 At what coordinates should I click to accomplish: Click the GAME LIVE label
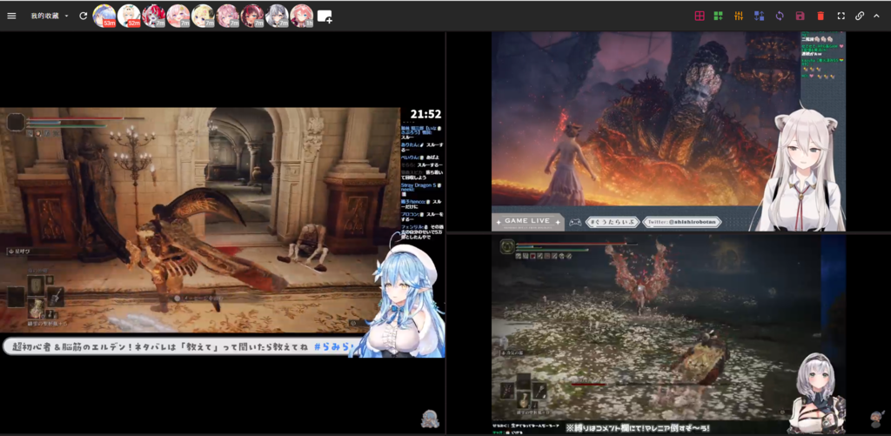tap(528, 221)
